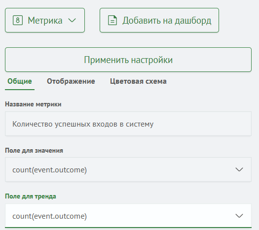Select count(event.outcome) text in trend field
The height and width of the screenshot is (230, 259).
coord(49,216)
